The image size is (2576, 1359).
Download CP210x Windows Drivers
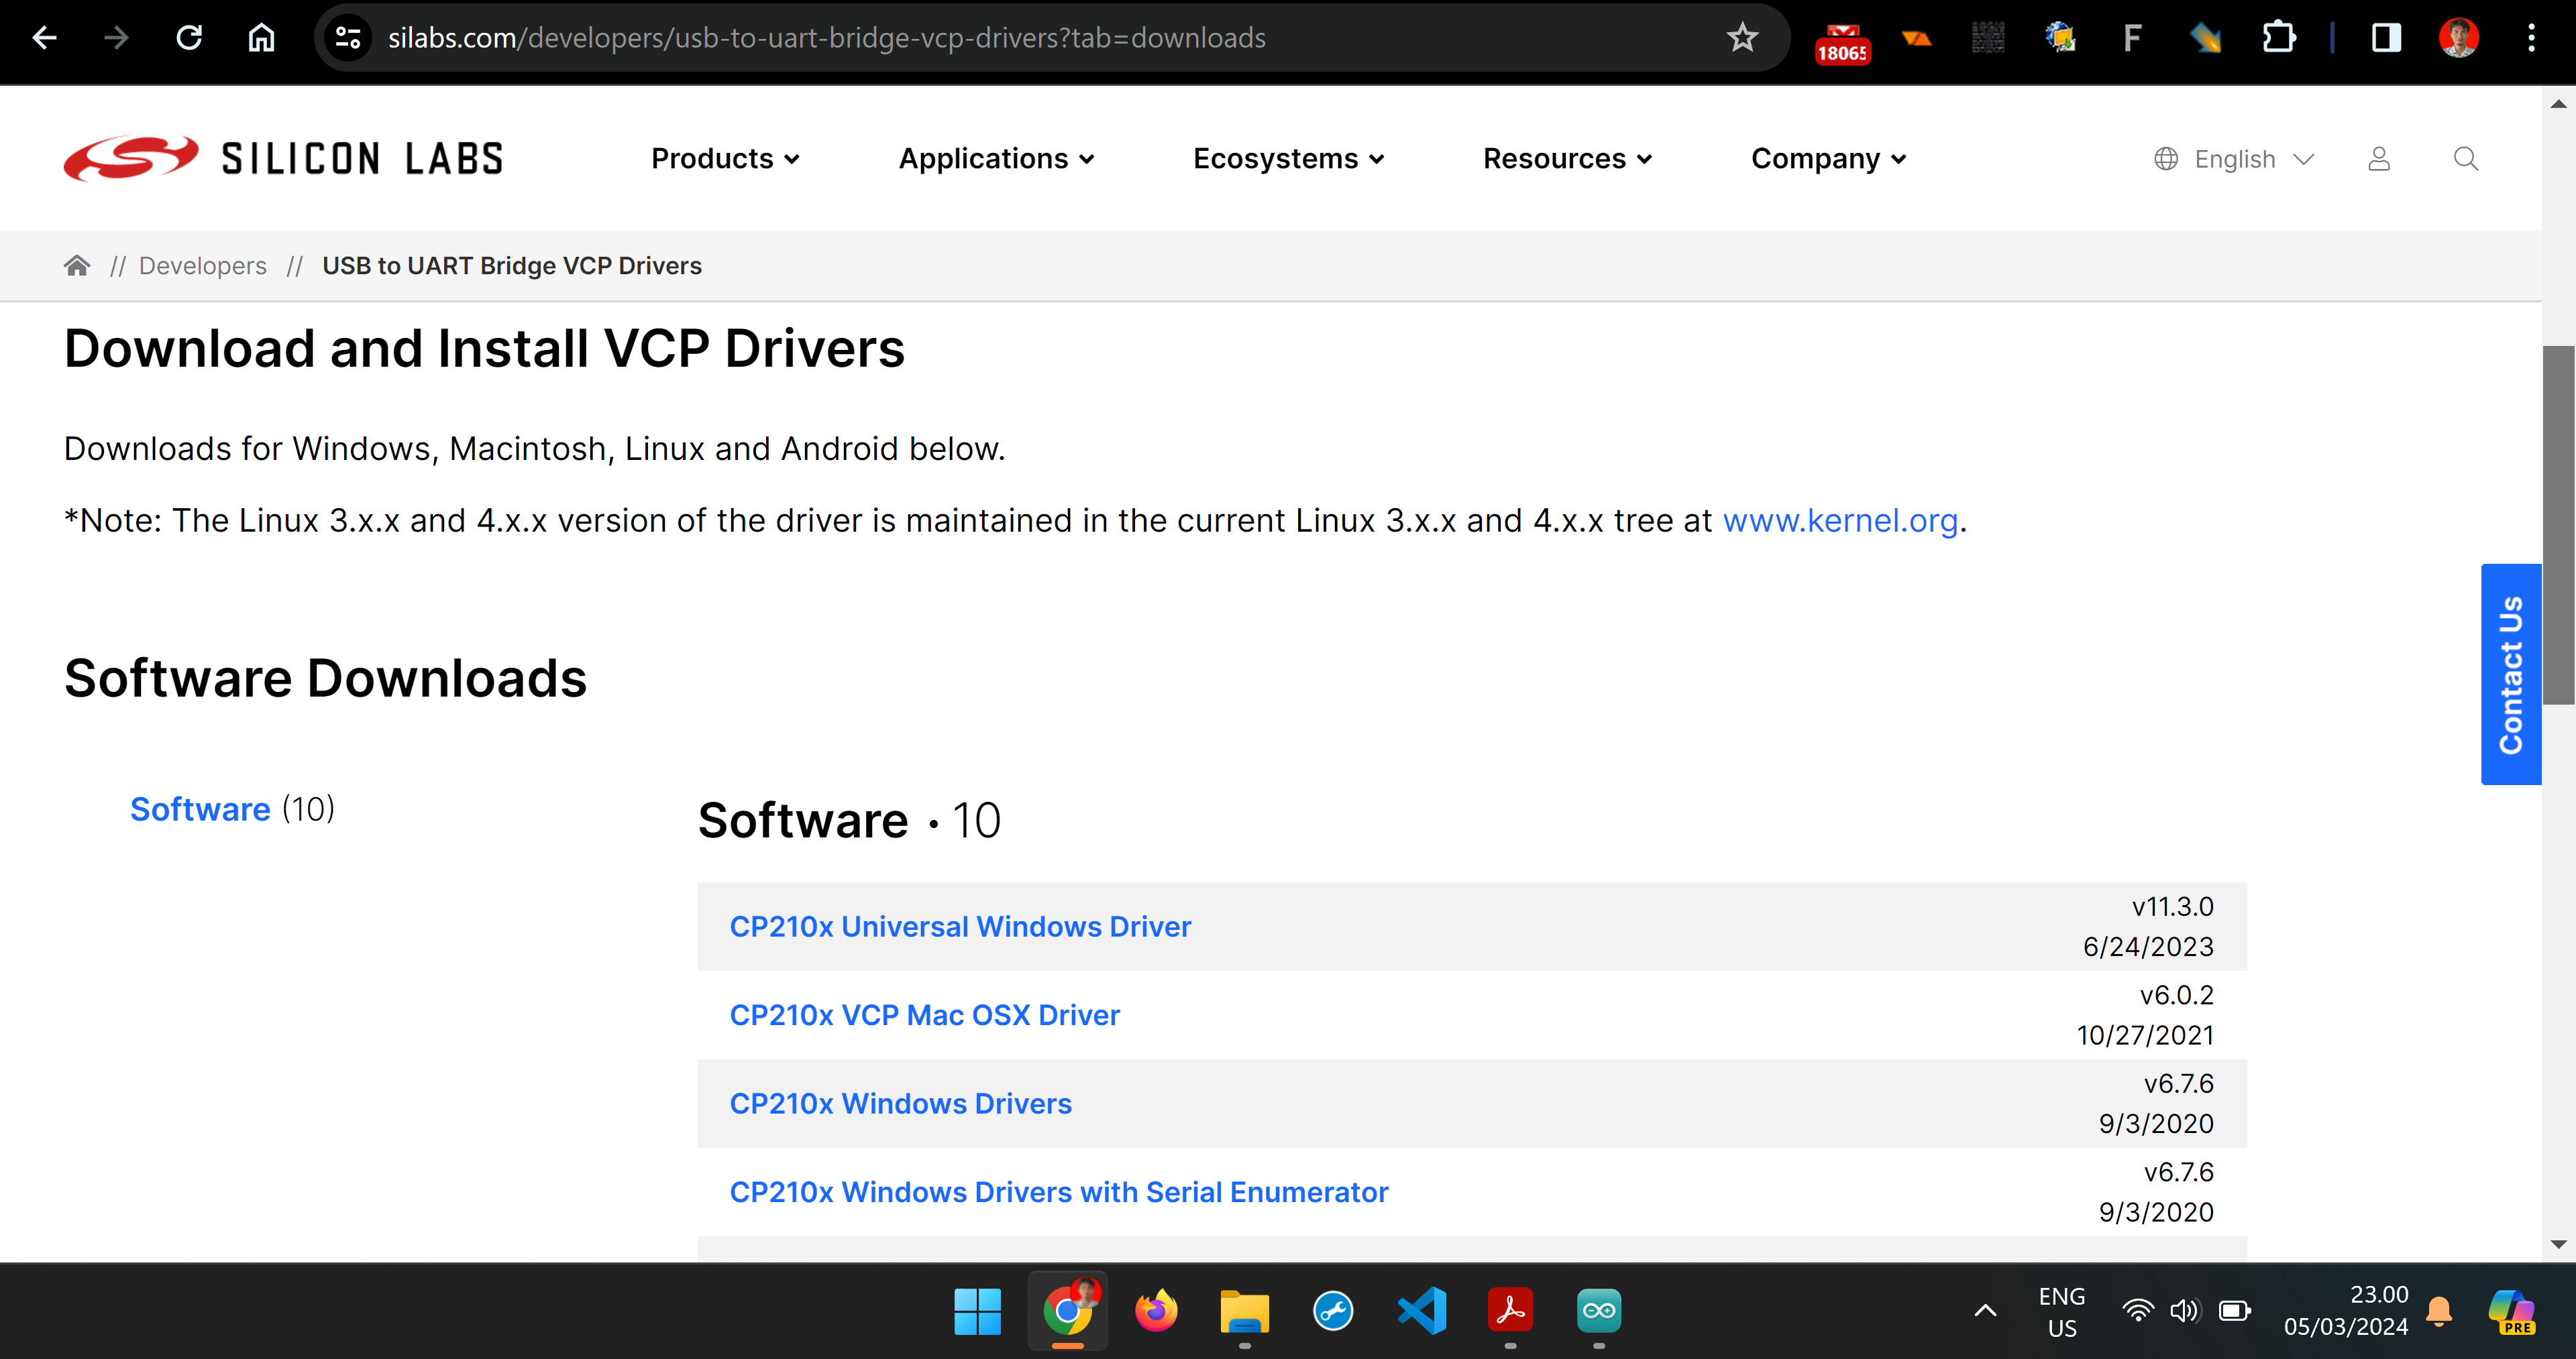click(x=900, y=1103)
